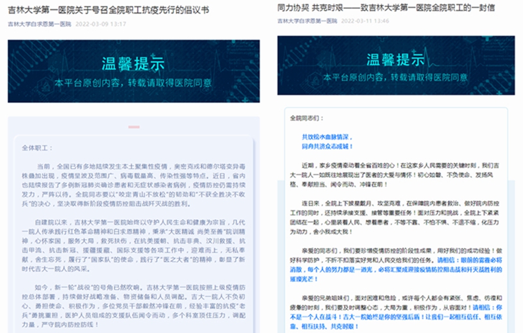Open 吉林大学白求恩第一医院 account link under left title
Image resolution: width=523 pixels, height=333 pixels.
click(x=39, y=24)
